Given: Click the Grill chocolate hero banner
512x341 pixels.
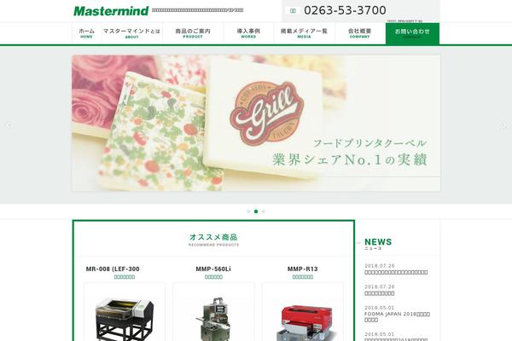Looking at the screenshot, I should 256,123.
